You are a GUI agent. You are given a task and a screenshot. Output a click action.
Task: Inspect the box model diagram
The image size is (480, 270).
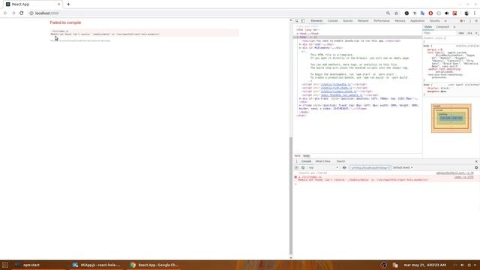pos(451,118)
